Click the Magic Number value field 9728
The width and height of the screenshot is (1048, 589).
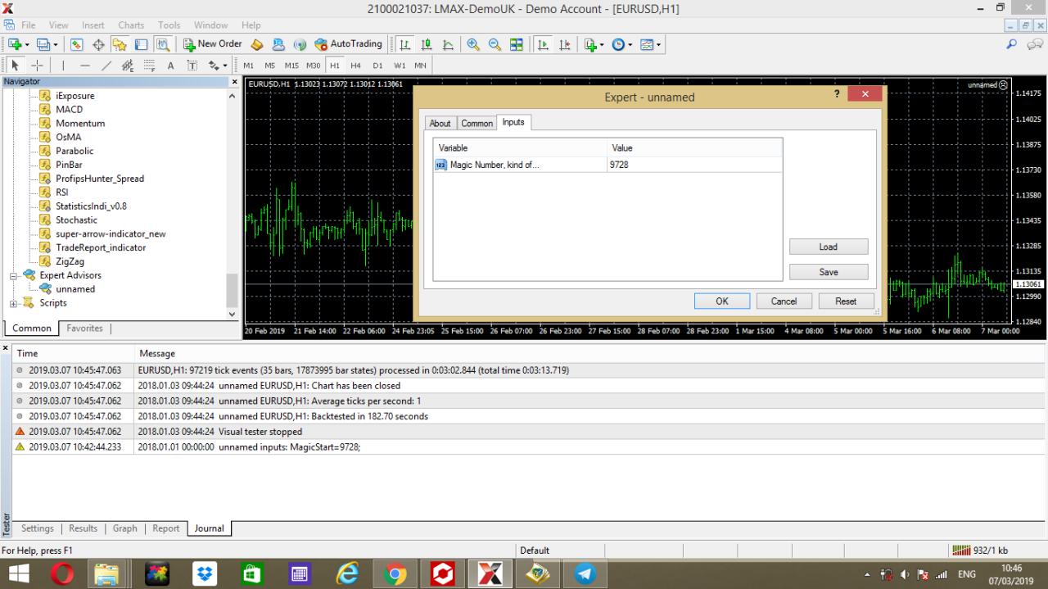point(693,165)
